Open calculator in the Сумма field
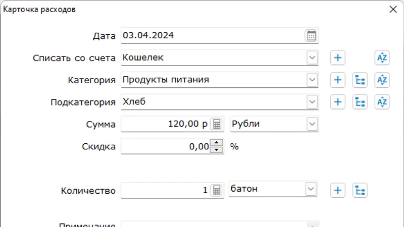 [x=217, y=124]
